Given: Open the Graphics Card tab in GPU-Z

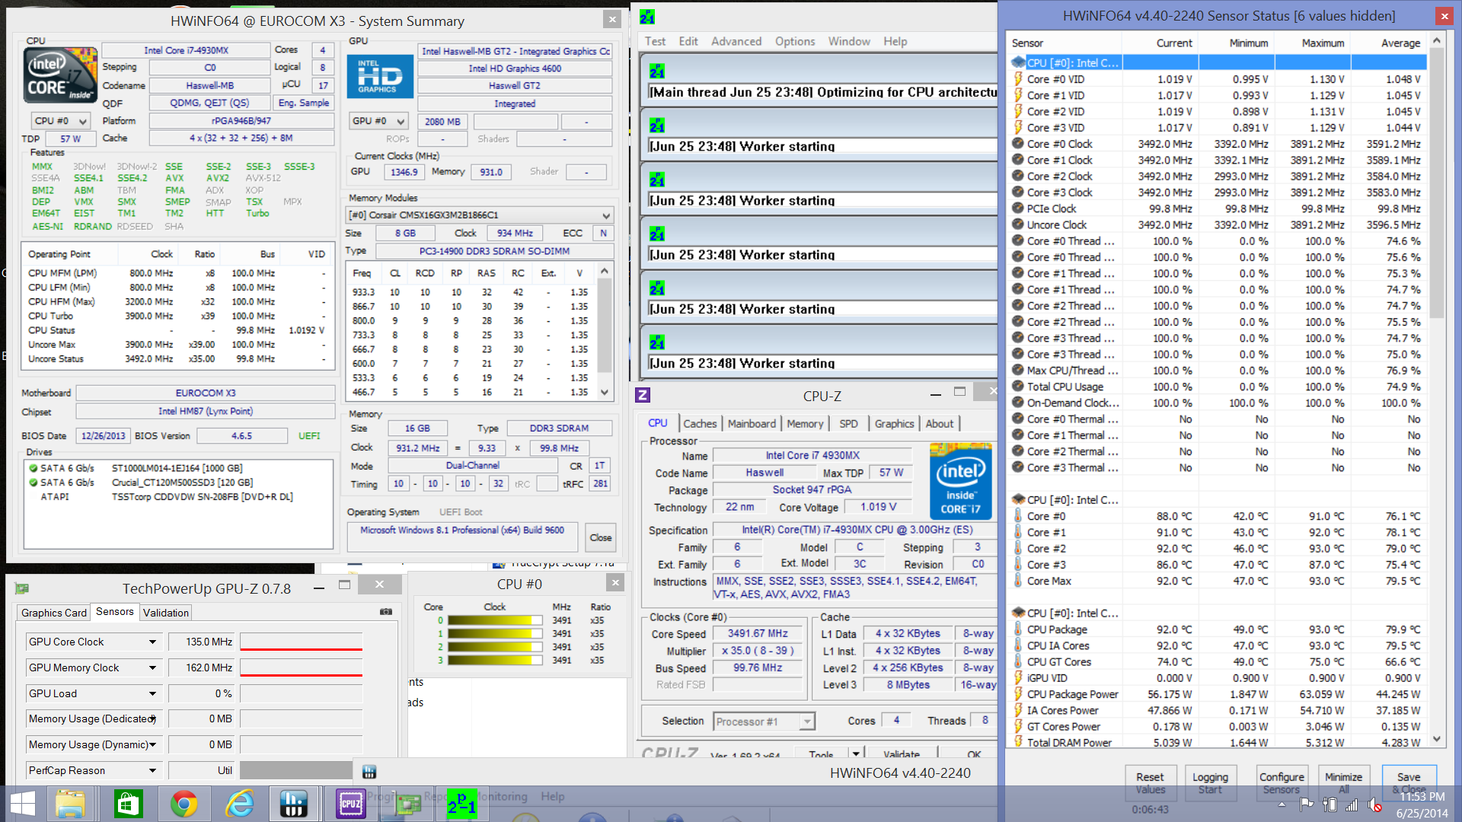Looking at the screenshot, I should (x=54, y=613).
